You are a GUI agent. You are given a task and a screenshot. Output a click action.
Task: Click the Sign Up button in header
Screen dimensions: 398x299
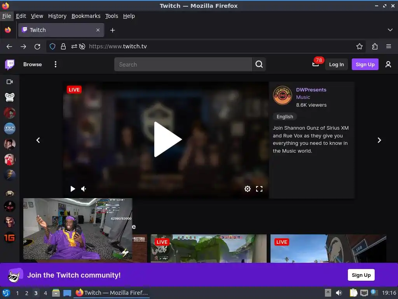pos(365,64)
